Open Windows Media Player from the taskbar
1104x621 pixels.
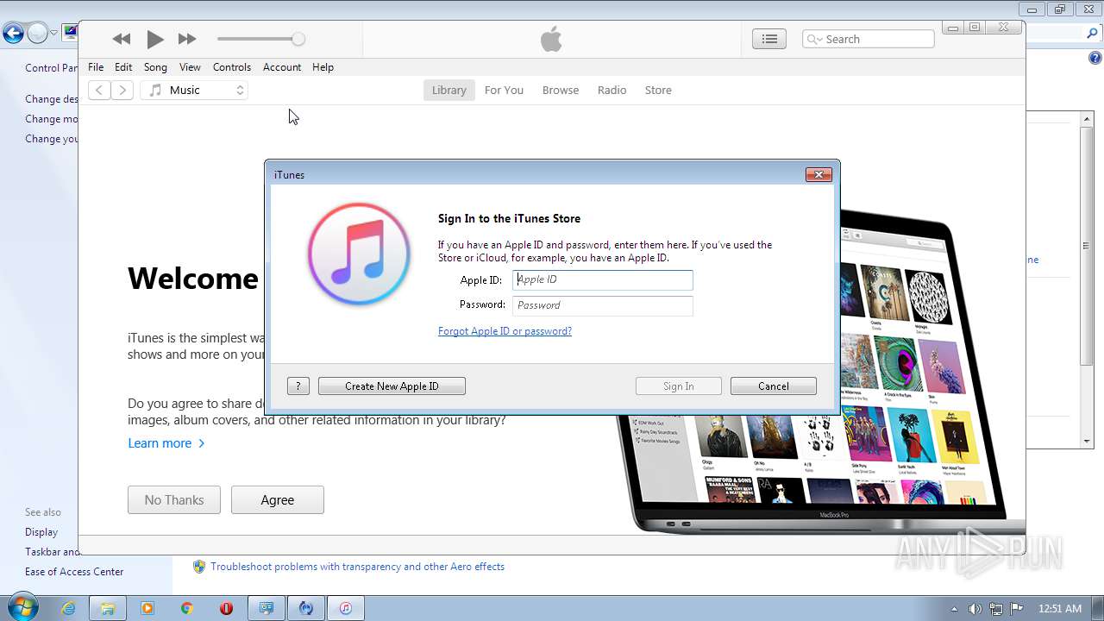pos(147,608)
